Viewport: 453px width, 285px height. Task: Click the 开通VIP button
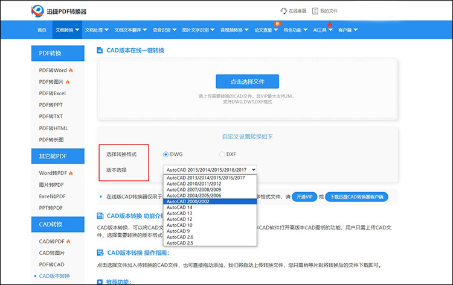coord(304,197)
